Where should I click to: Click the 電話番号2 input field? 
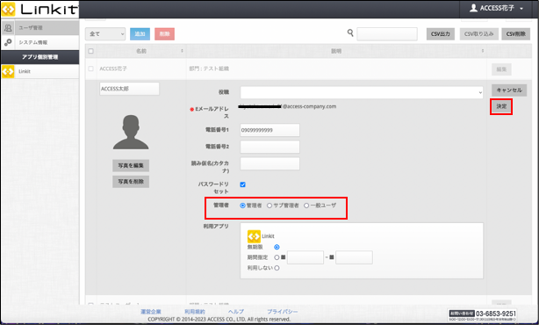click(269, 147)
